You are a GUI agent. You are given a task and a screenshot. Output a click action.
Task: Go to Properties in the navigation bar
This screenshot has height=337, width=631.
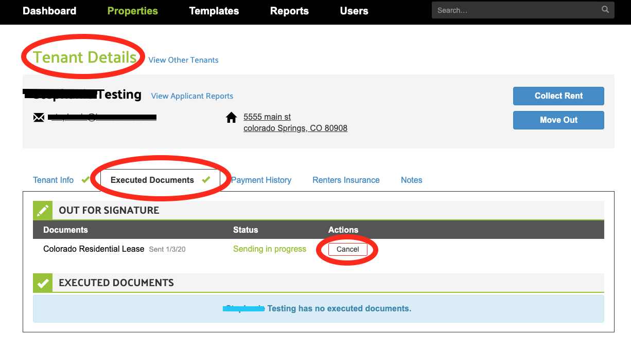pyautogui.click(x=132, y=11)
